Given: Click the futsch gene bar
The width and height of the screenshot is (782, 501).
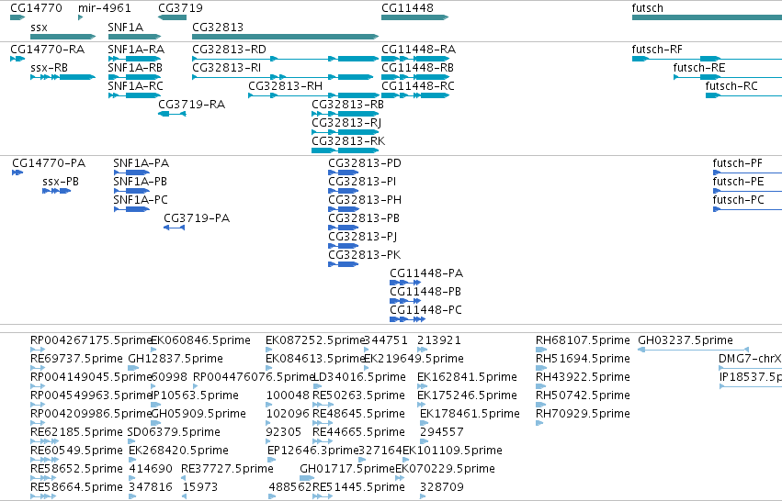Looking at the screenshot, I should click(x=707, y=17).
